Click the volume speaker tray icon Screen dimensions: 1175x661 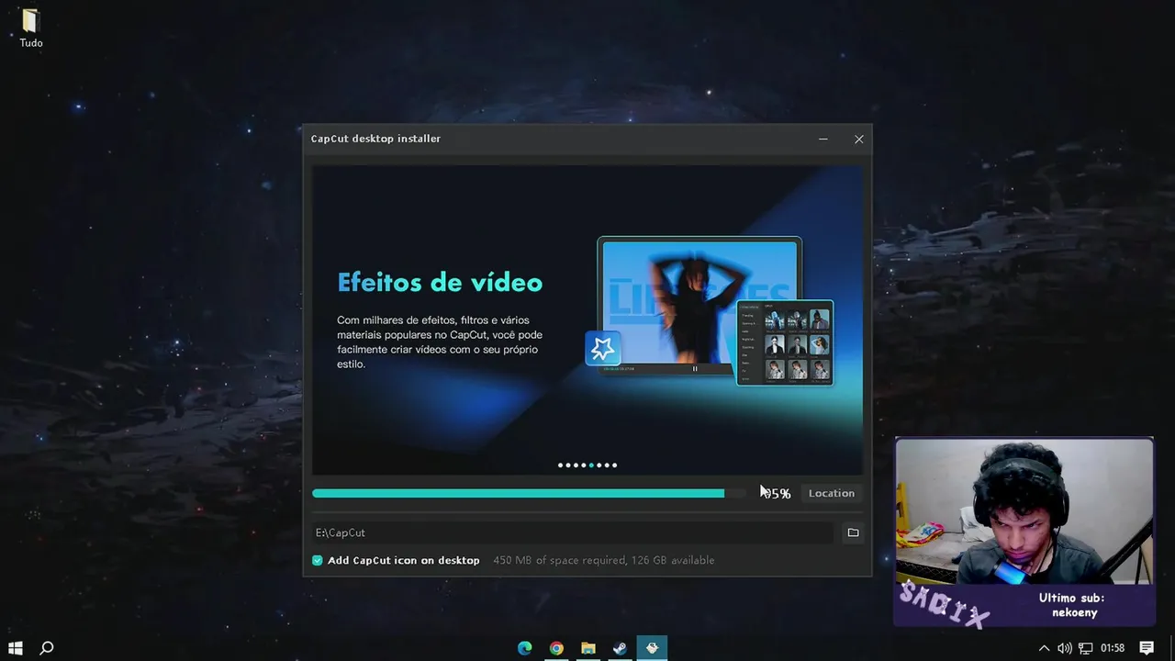click(x=1064, y=648)
